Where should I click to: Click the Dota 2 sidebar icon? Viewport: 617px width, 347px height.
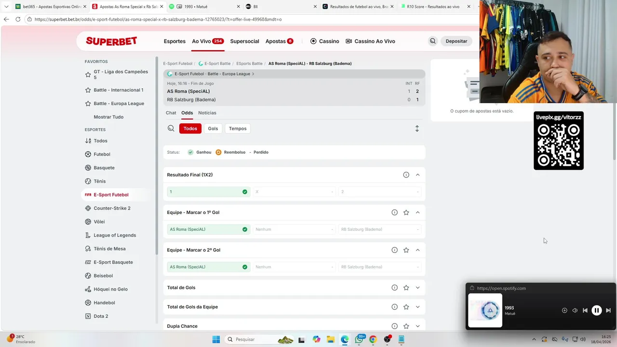coord(88,316)
